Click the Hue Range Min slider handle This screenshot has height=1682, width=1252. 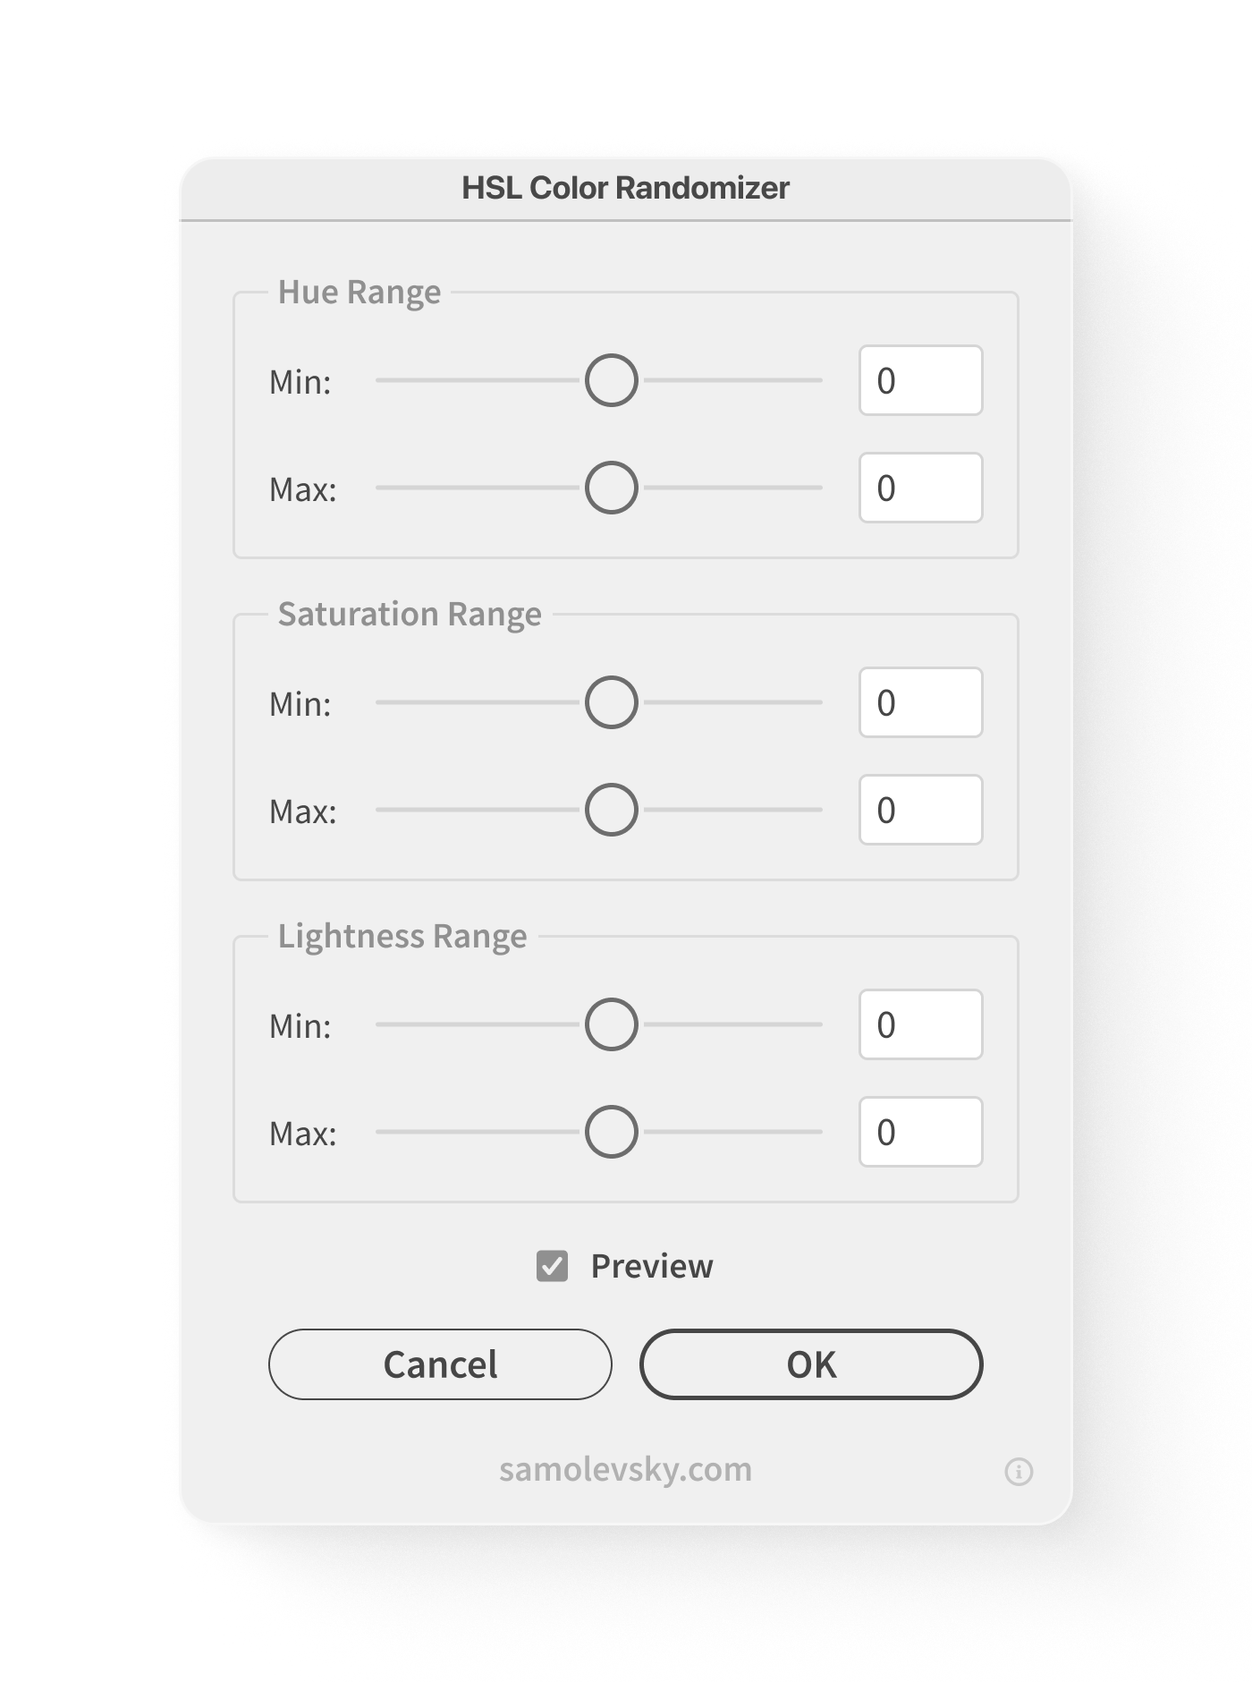pyautogui.click(x=612, y=380)
